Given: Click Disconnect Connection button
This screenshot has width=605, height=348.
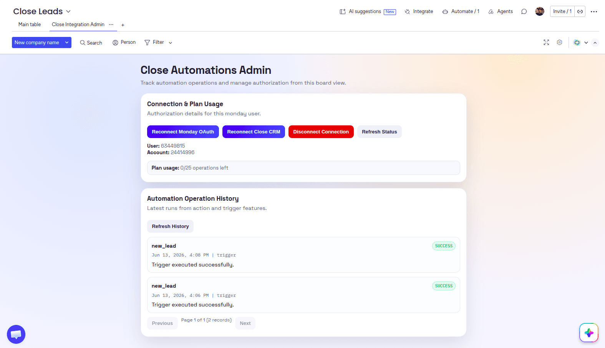Looking at the screenshot, I should pos(321,132).
